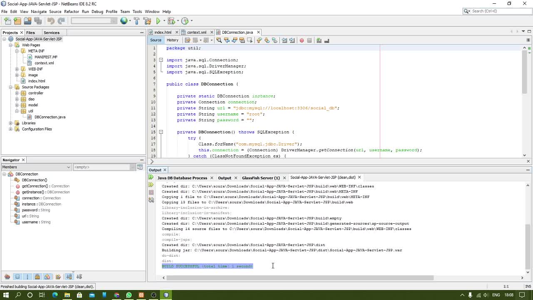The width and height of the screenshot is (533, 300).
Task: Open the Members dropdown in Navigator
Action: click(x=36, y=167)
